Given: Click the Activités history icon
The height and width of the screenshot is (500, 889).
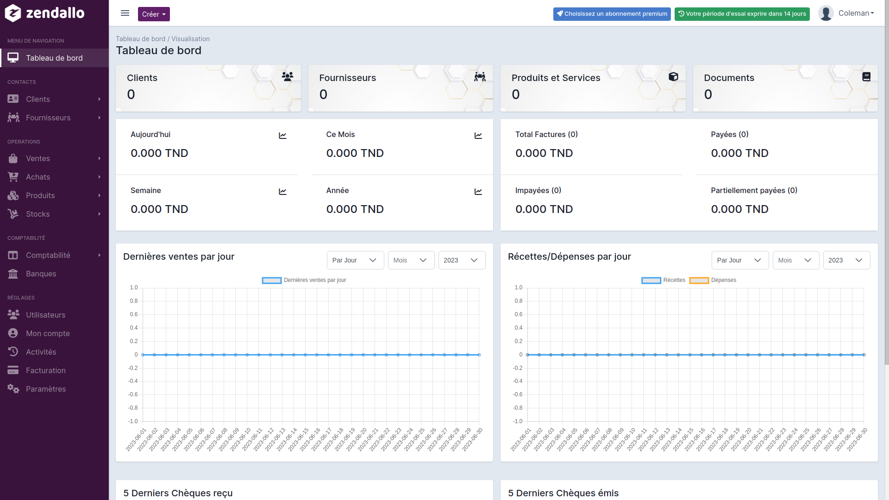Looking at the screenshot, I should tap(13, 352).
